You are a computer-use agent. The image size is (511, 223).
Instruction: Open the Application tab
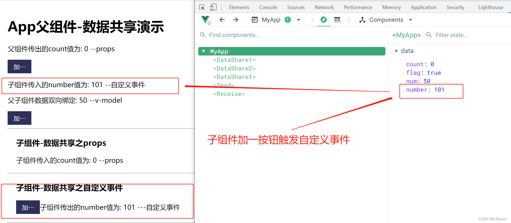pyautogui.click(x=424, y=7)
